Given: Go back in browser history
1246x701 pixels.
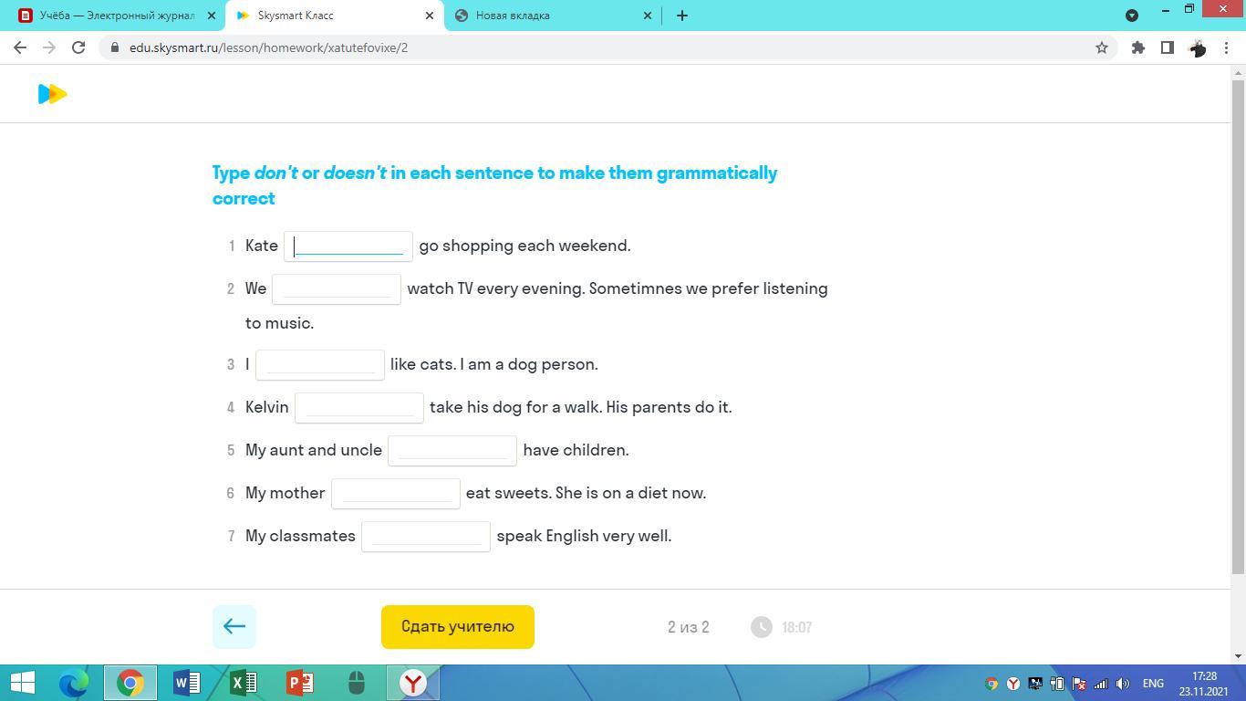Looking at the screenshot, I should click(20, 47).
